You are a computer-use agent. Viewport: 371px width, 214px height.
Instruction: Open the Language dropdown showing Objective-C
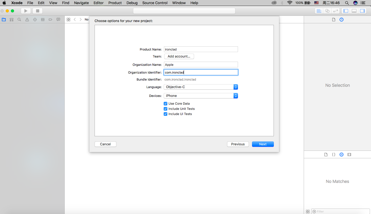tap(201, 87)
